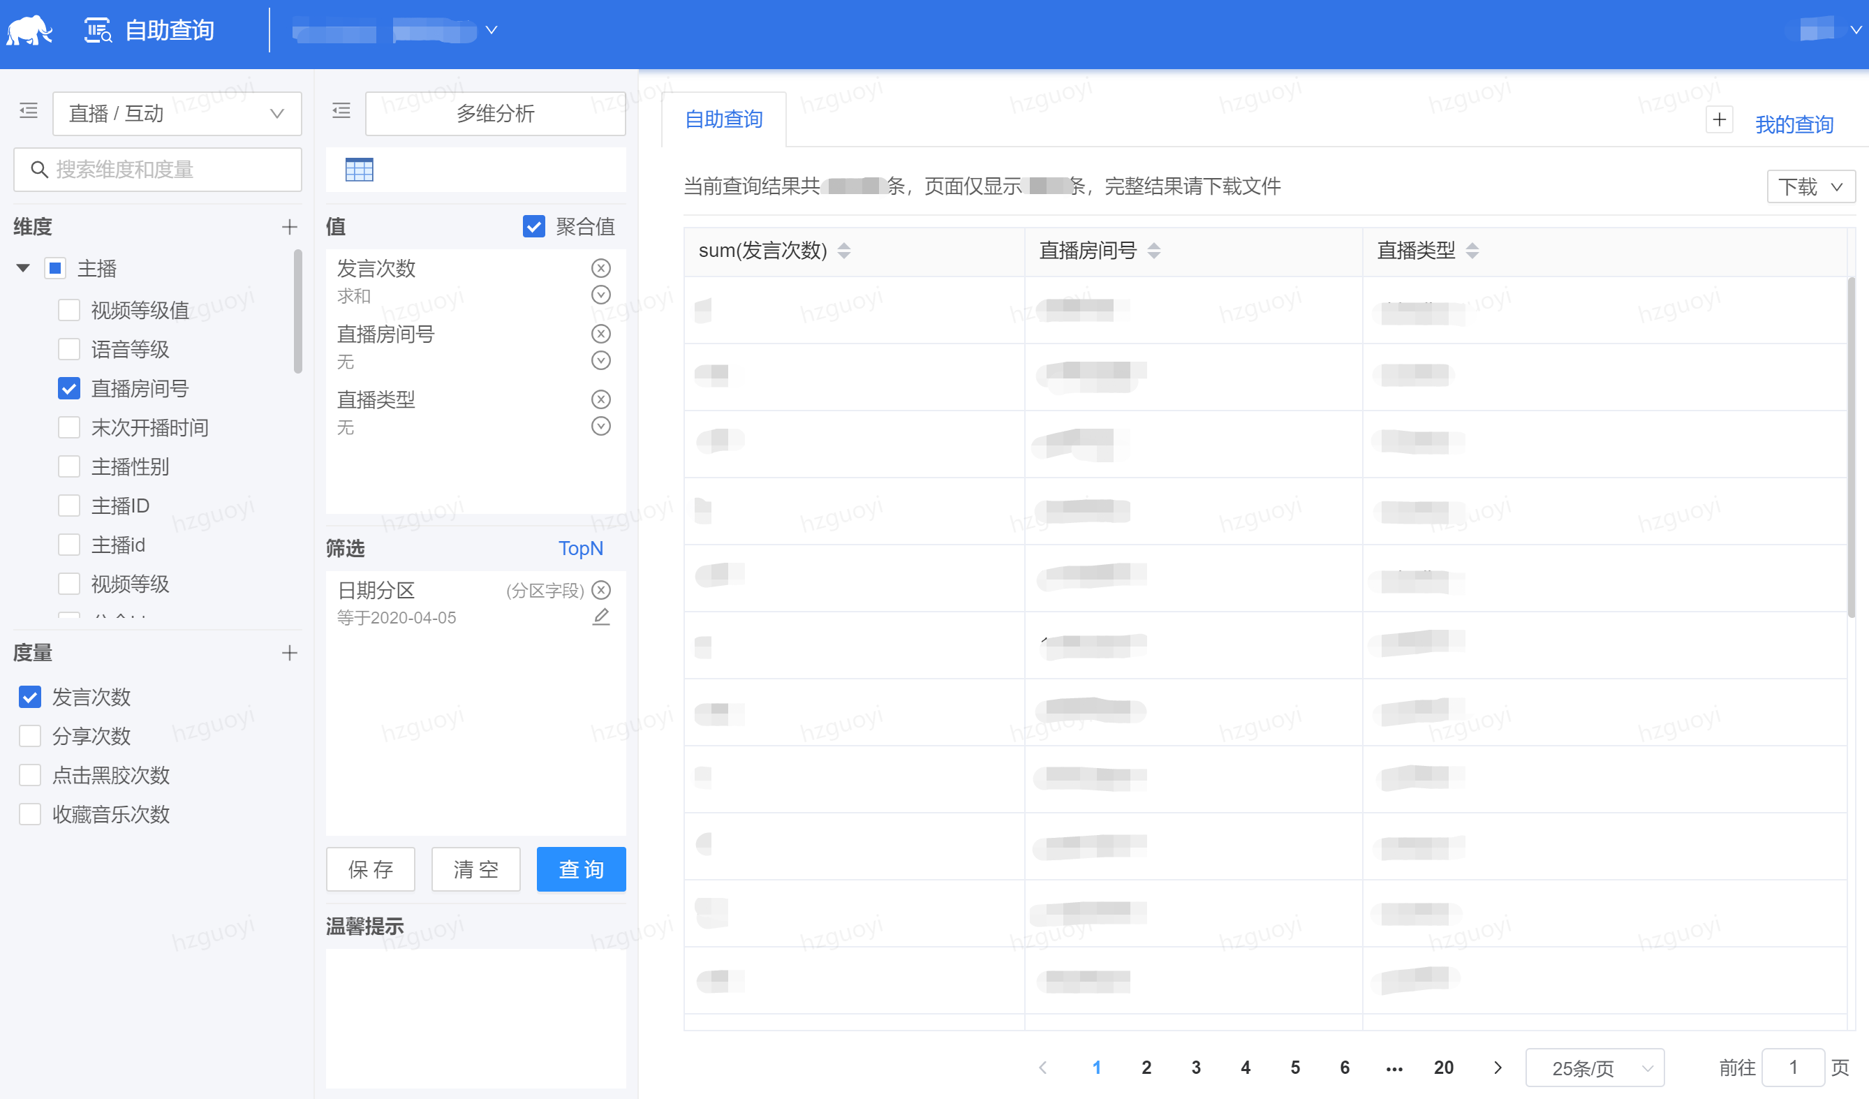The width and height of the screenshot is (1869, 1099).
Task: Check the 主播性别 dimension
Action: (69, 466)
